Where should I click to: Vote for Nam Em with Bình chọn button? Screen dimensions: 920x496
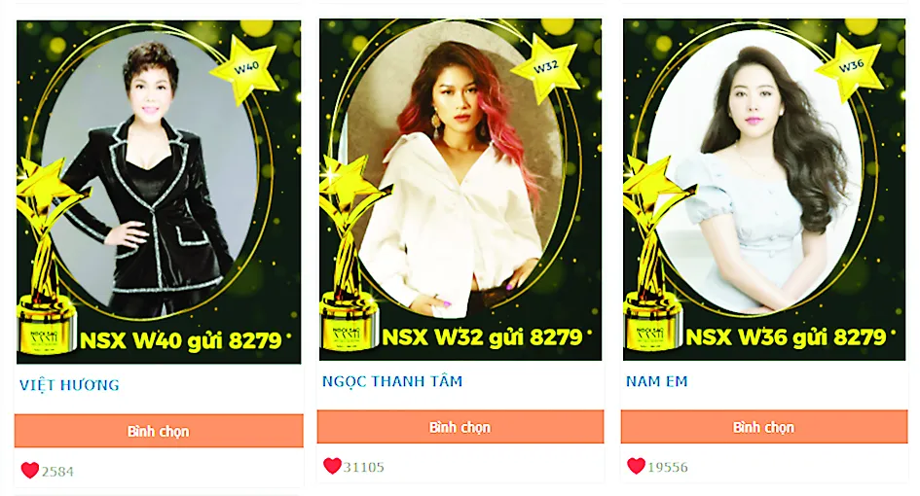764,427
